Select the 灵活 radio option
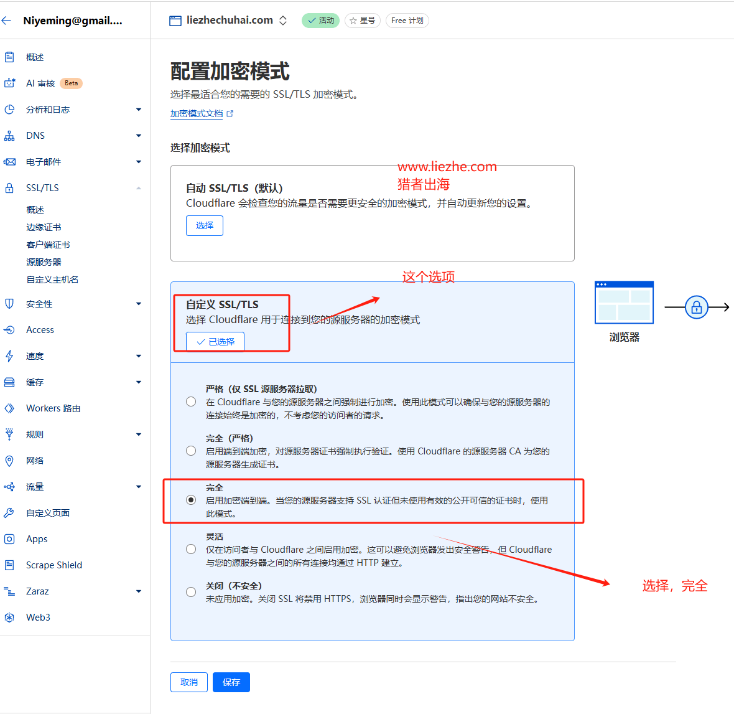734x714 pixels. click(191, 549)
